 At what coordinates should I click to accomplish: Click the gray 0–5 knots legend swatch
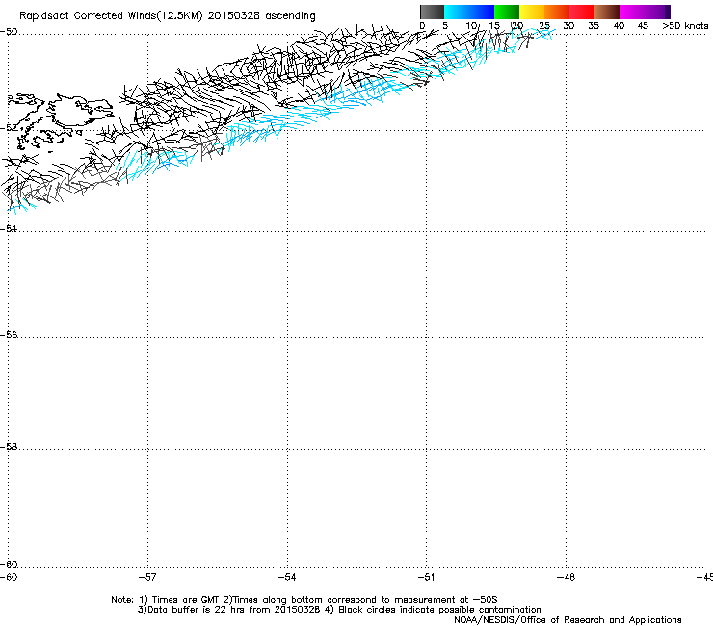(432, 12)
